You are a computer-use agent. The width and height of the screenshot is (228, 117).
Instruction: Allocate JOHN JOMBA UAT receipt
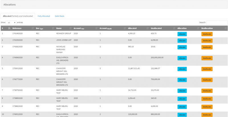click(182, 41)
